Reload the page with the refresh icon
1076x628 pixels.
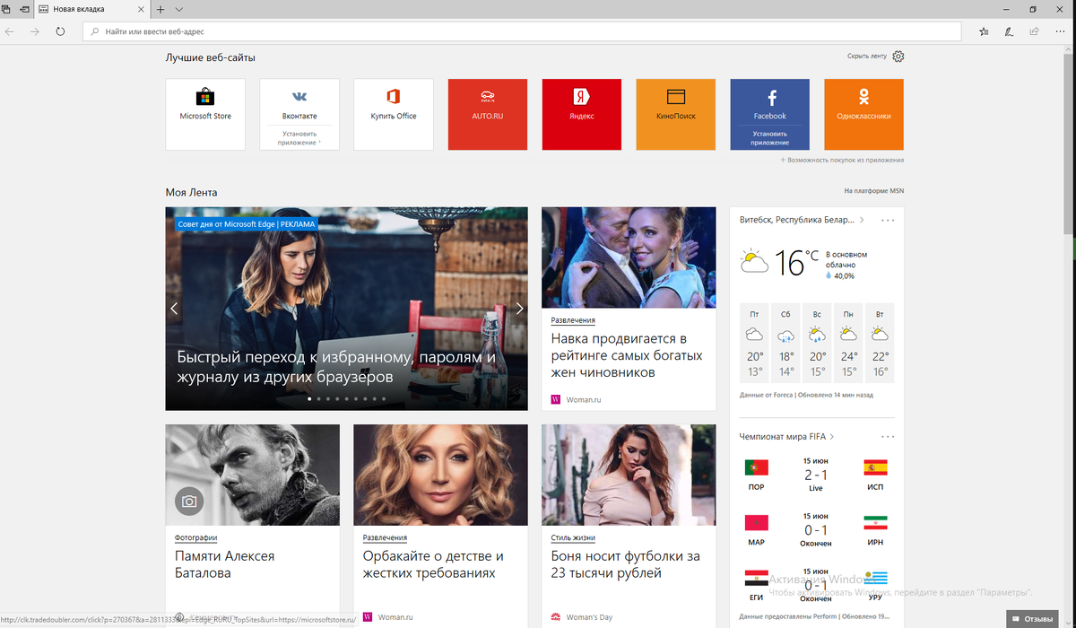(60, 31)
